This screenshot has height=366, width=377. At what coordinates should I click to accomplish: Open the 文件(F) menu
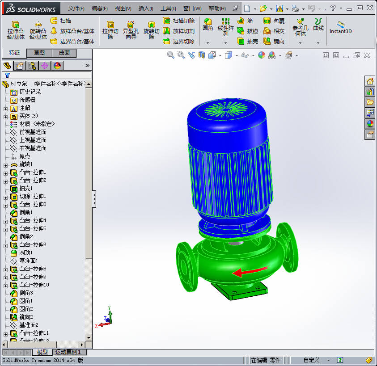coord(76,8)
